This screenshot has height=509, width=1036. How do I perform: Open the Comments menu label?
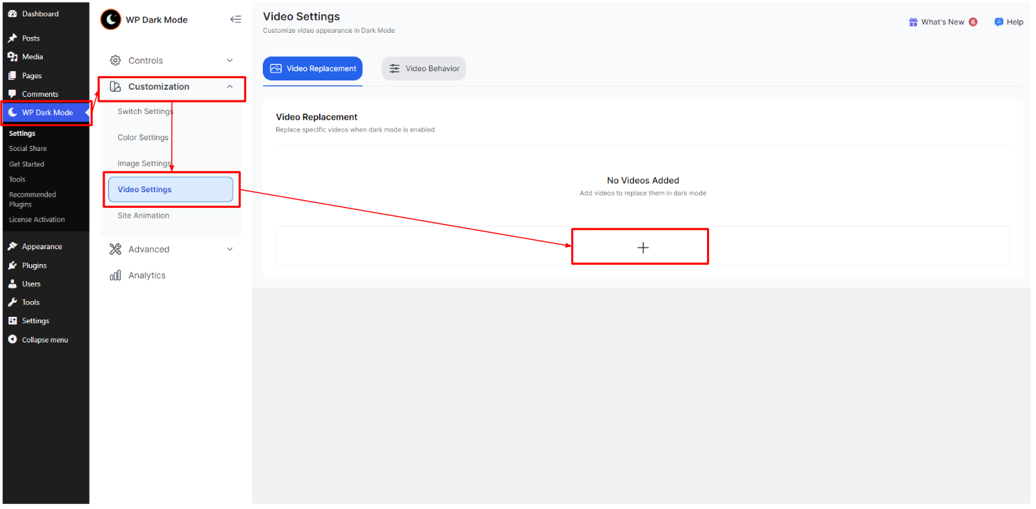pos(40,94)
